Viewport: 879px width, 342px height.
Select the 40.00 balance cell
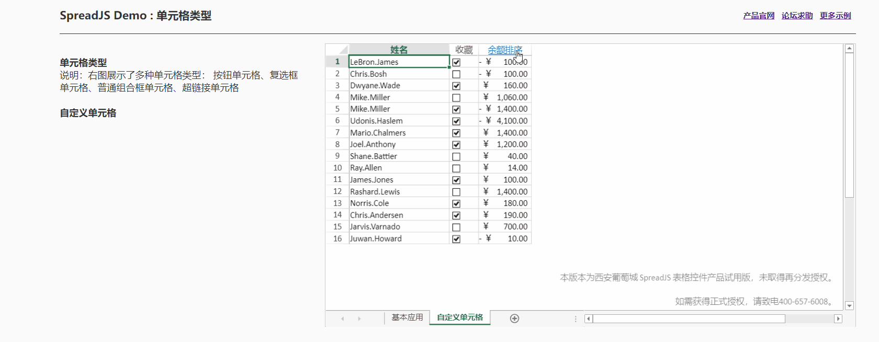coord(505,156)
